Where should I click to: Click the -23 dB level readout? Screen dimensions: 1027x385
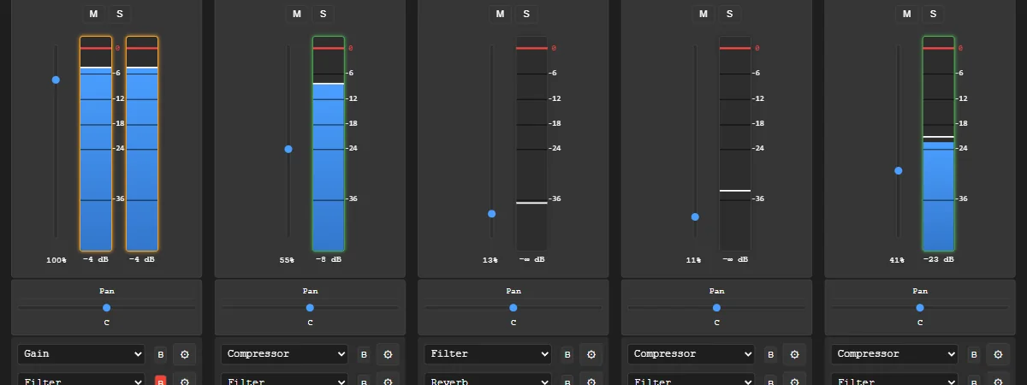pos(939,259)
